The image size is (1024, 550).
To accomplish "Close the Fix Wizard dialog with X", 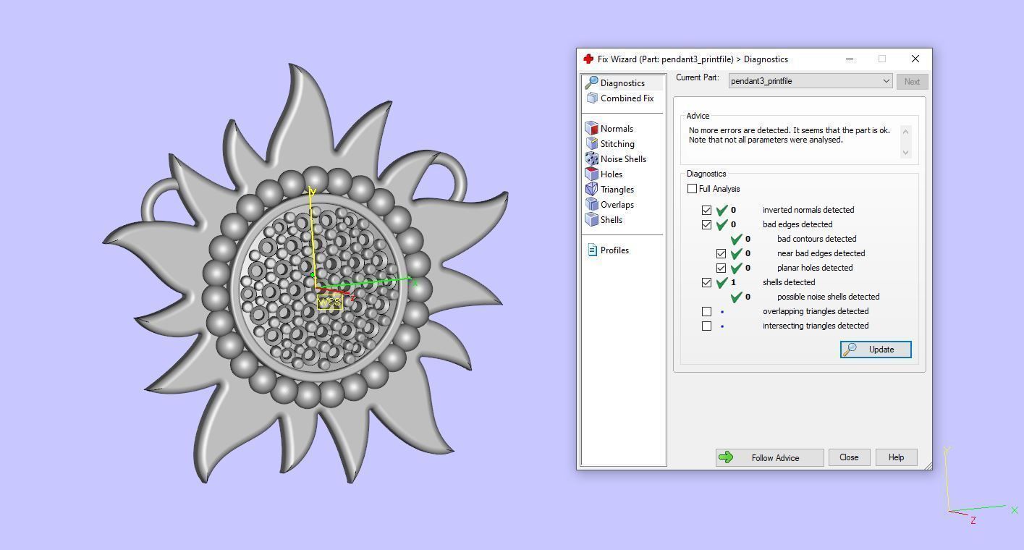I will coord(915,59).
